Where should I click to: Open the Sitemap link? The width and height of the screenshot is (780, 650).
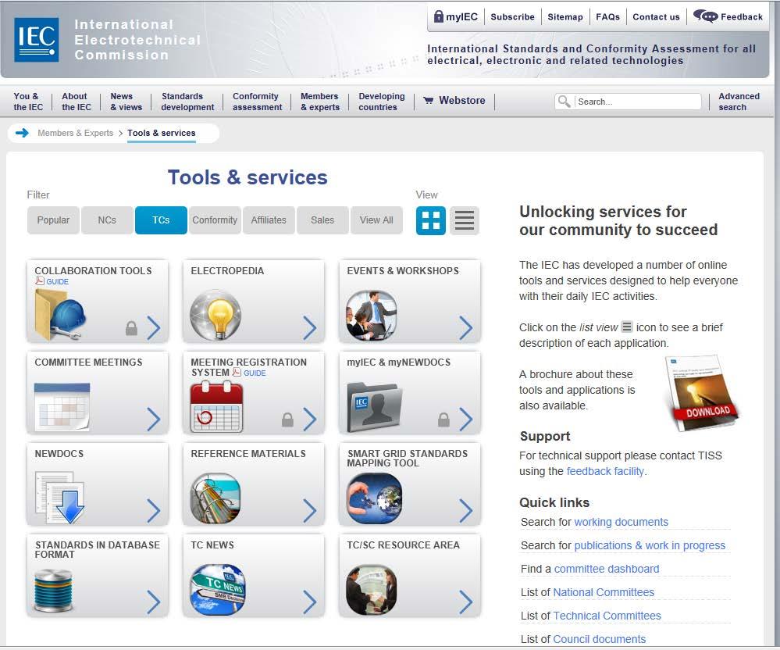click(565, 17)
